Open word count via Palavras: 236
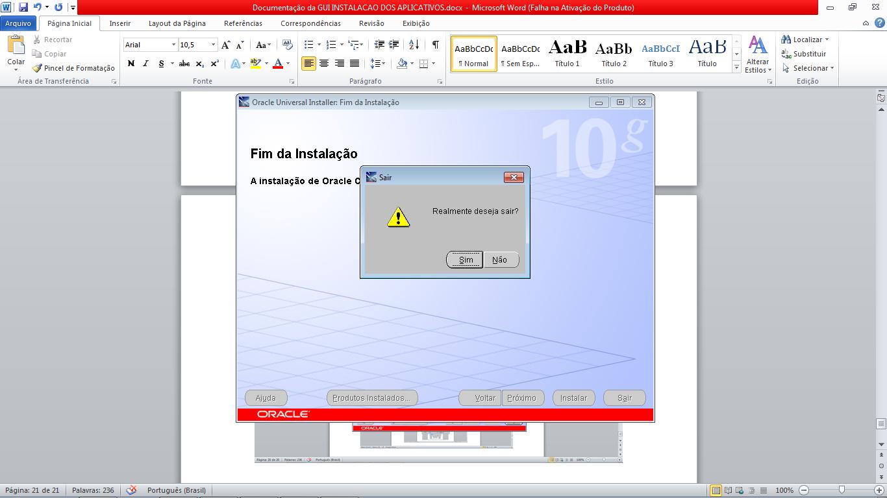Image resolution: width=887 pixels, height=498 pixels. pos(93,490)
